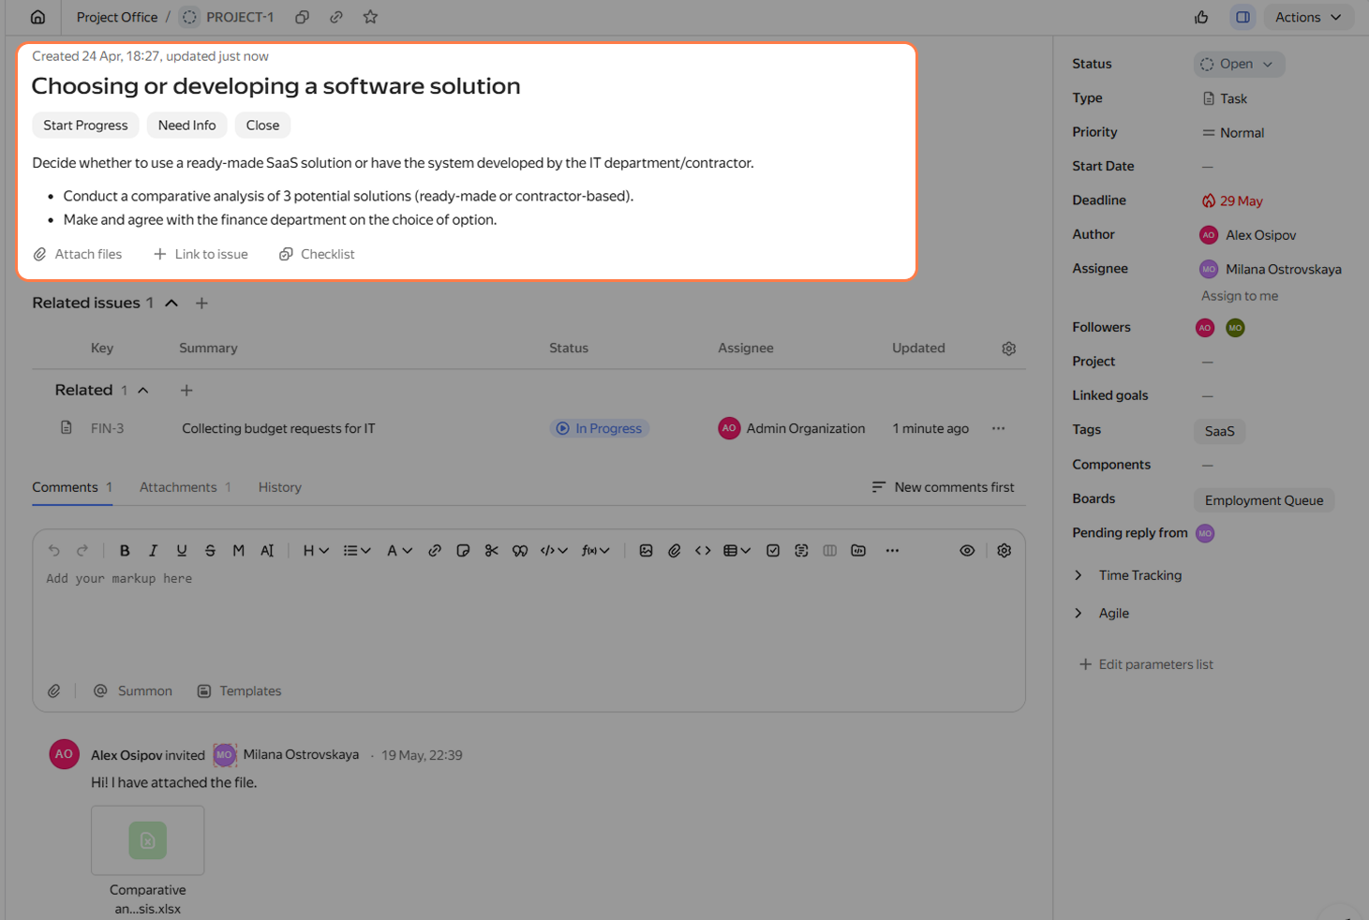Toggle underline formatting

point(182,551)
